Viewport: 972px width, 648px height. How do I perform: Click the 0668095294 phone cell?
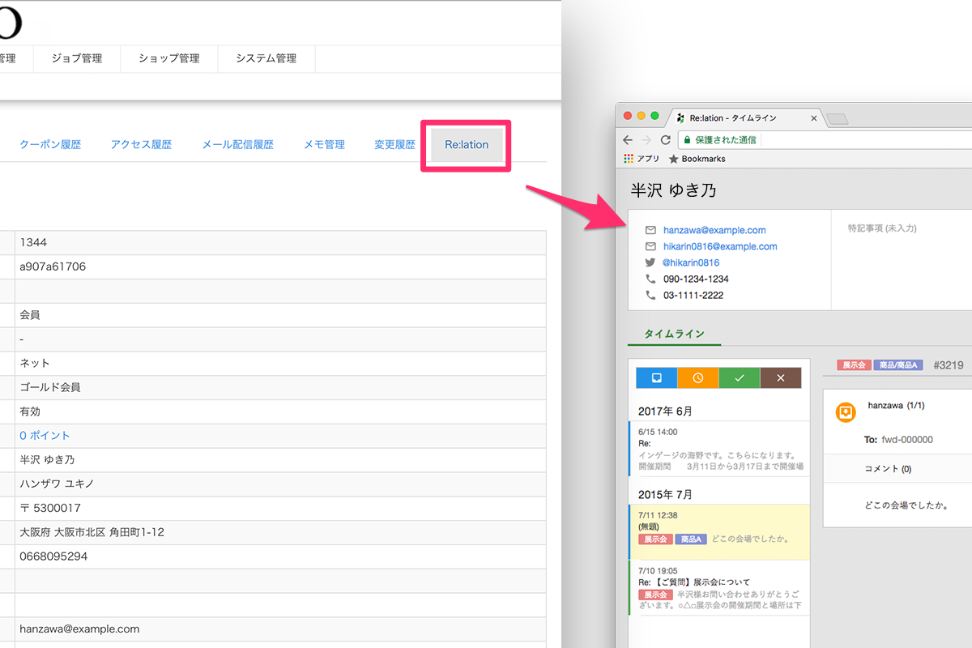(280, 556)
